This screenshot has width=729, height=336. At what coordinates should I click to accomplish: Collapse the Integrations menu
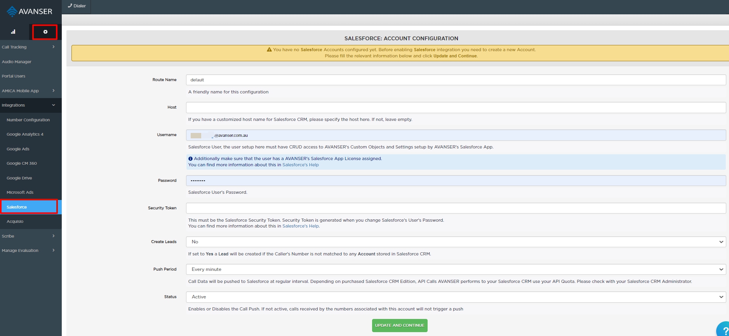coord(31,105)
